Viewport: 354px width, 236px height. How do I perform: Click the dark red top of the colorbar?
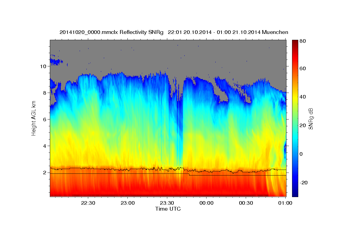(295, 42)
